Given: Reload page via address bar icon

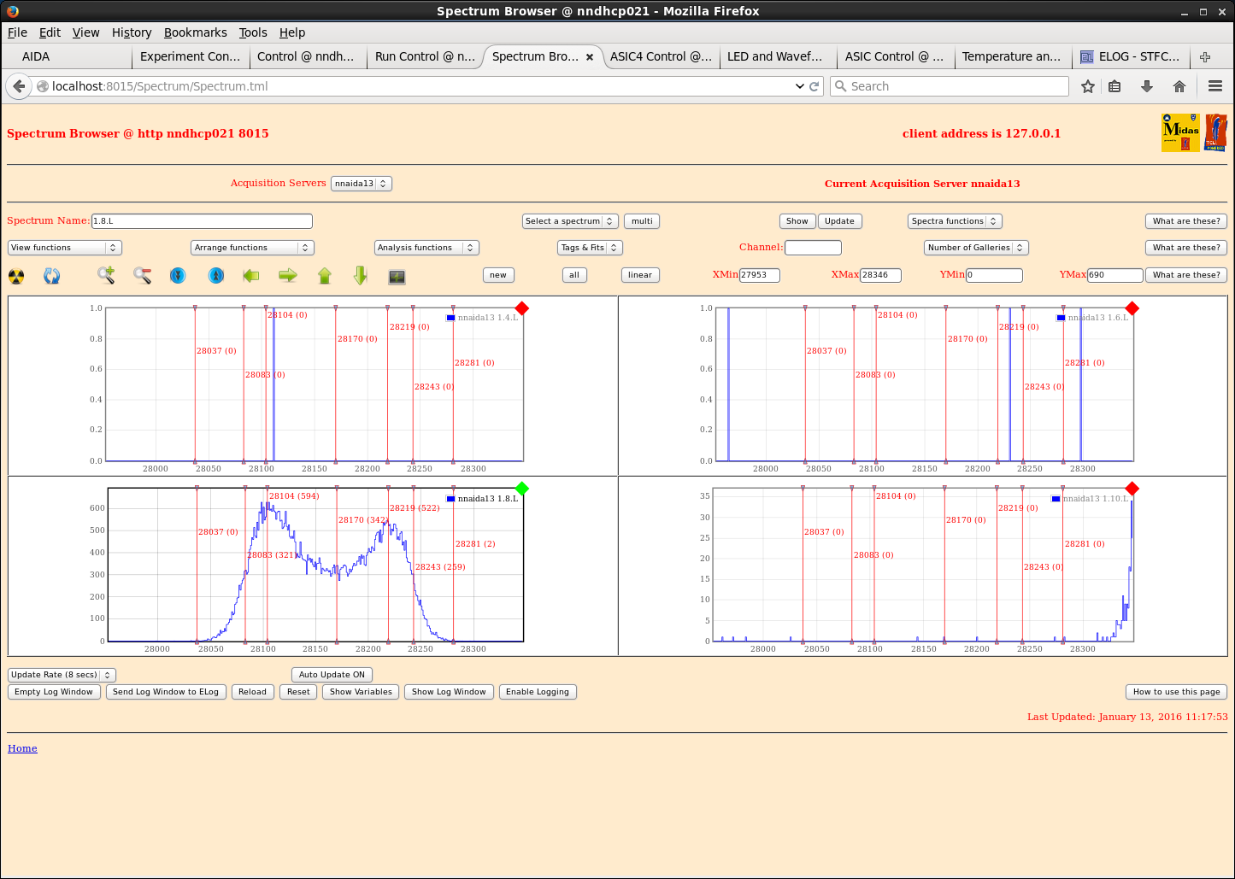Looking at the screenshot, I should [815, 86].
